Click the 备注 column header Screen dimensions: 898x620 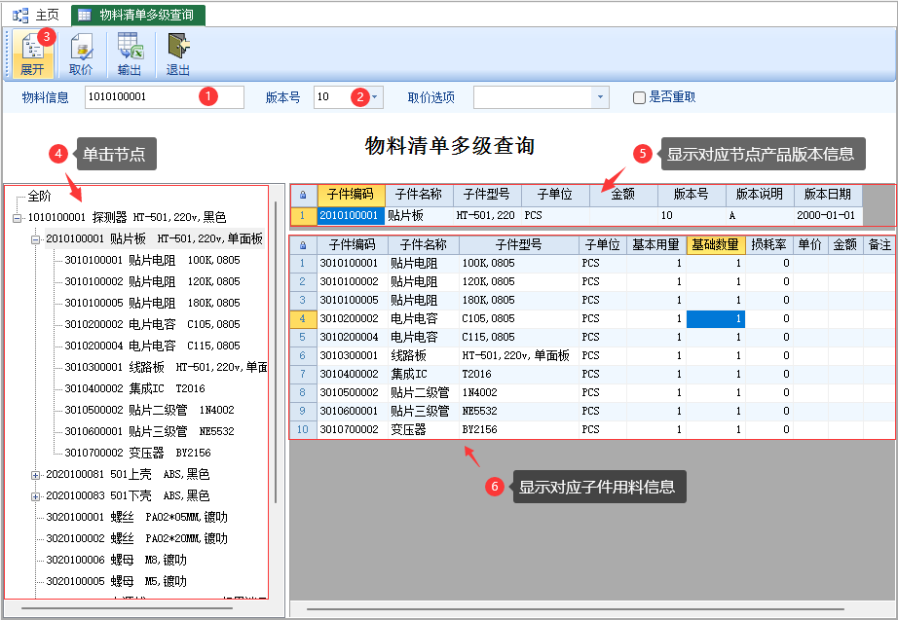click(x=879, y=245)
